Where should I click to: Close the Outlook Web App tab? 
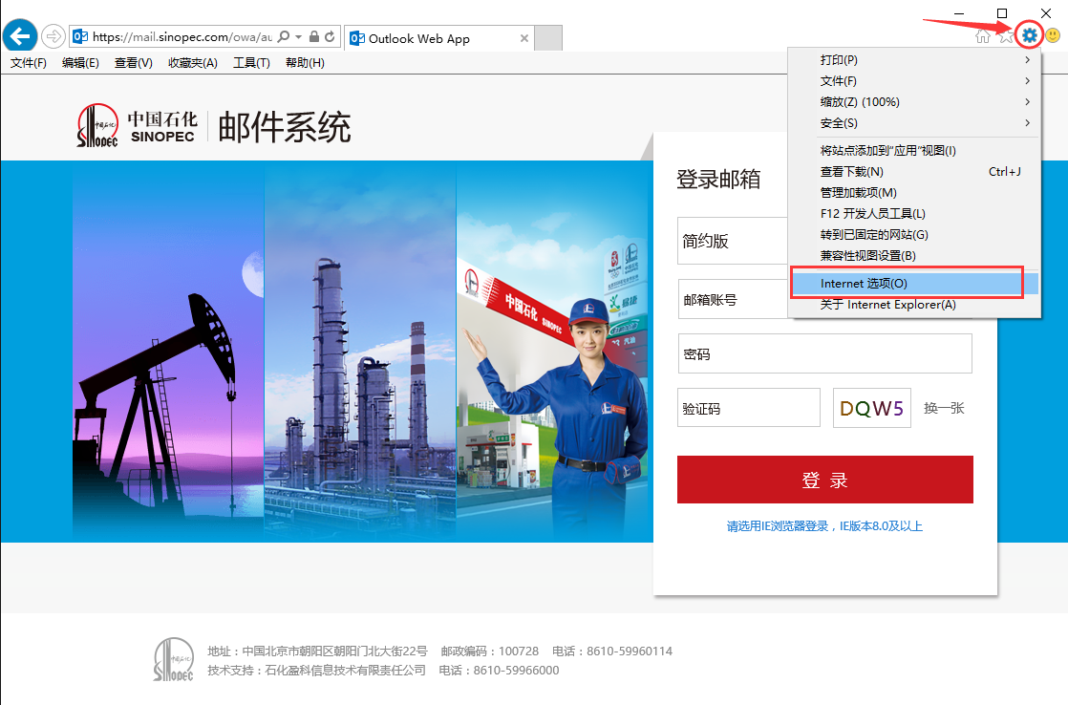pos(523,38)
